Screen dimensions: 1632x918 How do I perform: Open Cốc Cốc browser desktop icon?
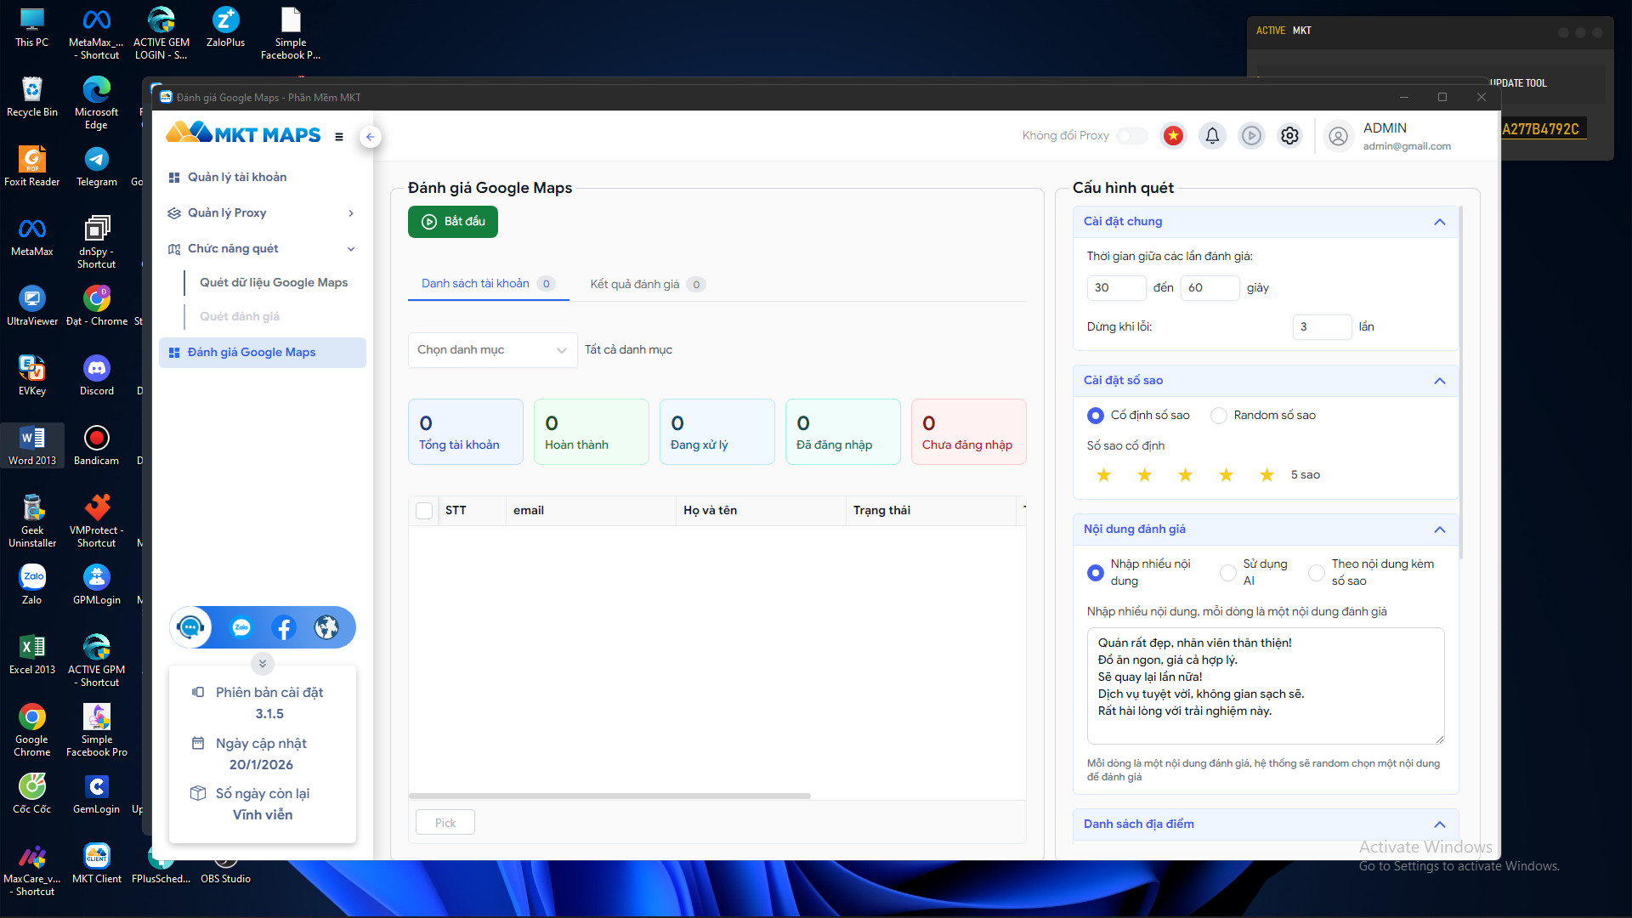(32, 795)
